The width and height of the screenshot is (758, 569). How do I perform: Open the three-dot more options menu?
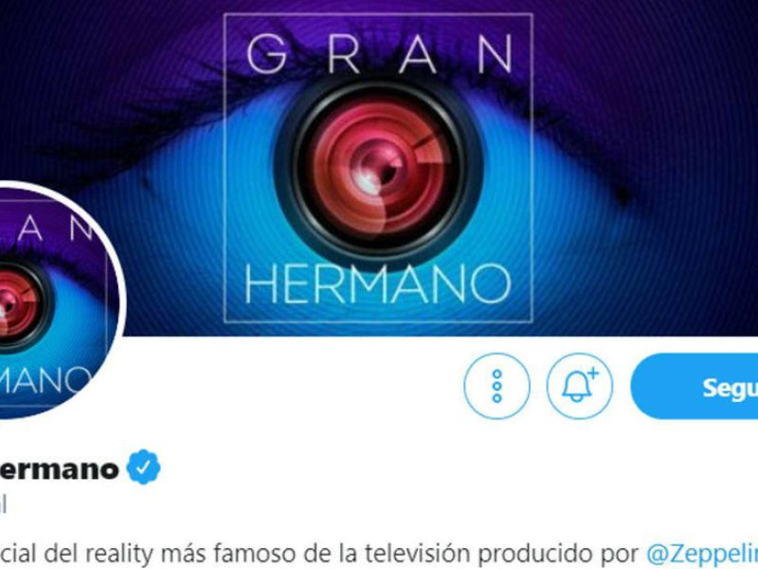(496, 386)
